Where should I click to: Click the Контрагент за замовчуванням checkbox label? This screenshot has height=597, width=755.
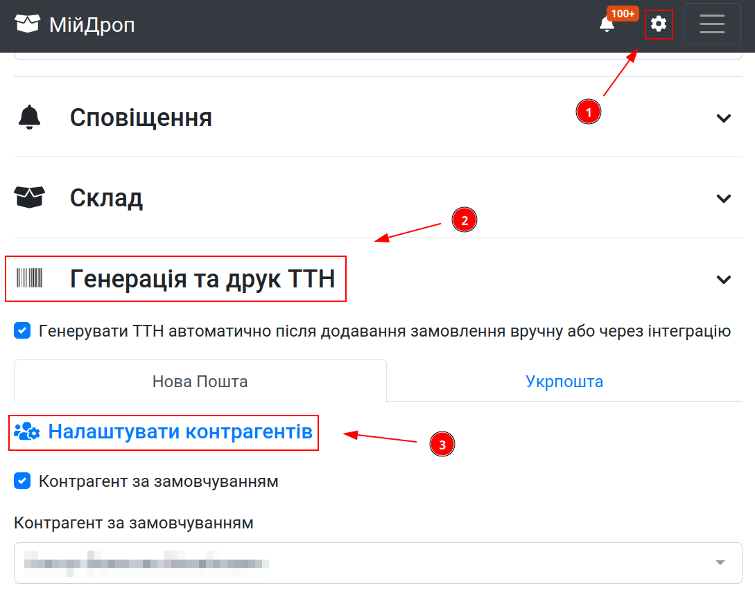pyautogui.click(x=158, y=481)
